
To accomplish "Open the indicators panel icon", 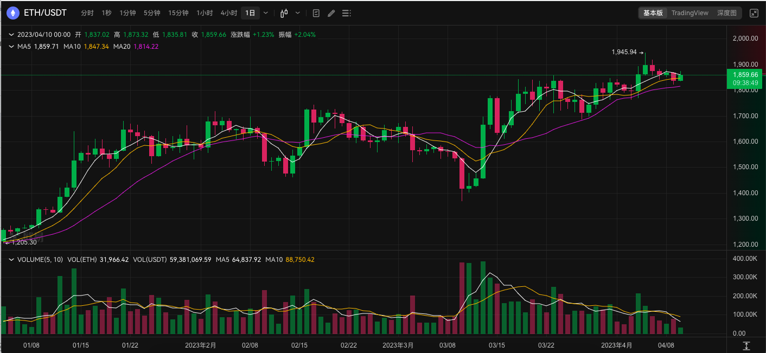I will 316,13.
